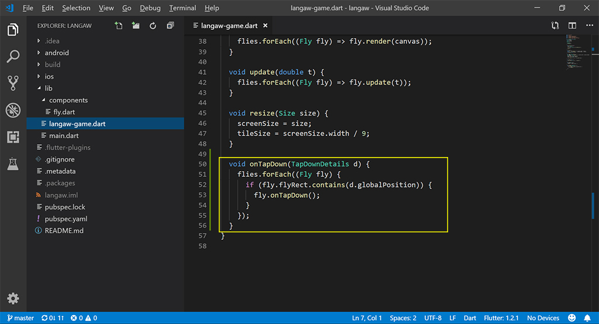Open the Debug view icon

(x=13, y=110)
